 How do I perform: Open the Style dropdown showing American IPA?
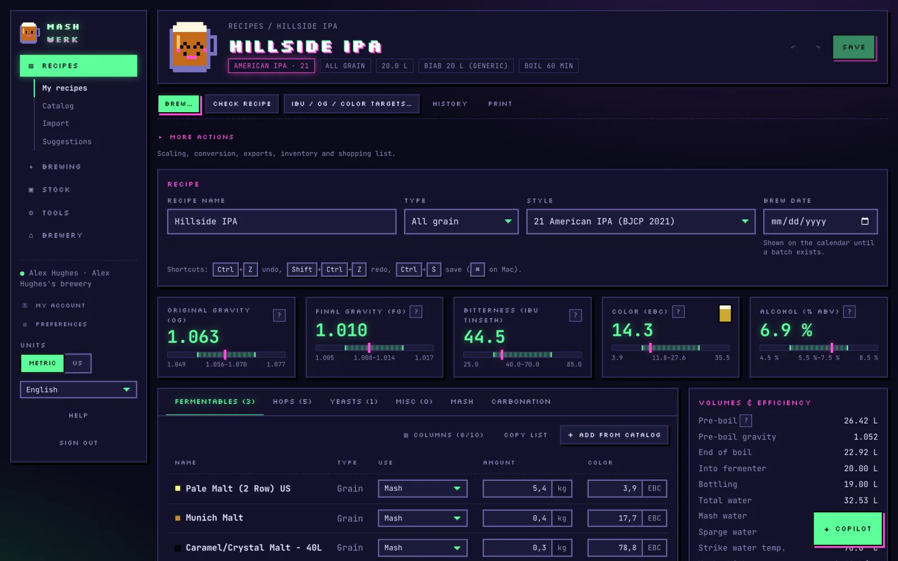(640, 222)
